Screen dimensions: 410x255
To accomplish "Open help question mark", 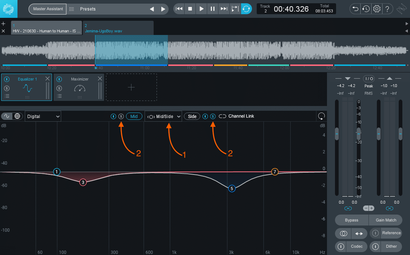I will (387, 9).
